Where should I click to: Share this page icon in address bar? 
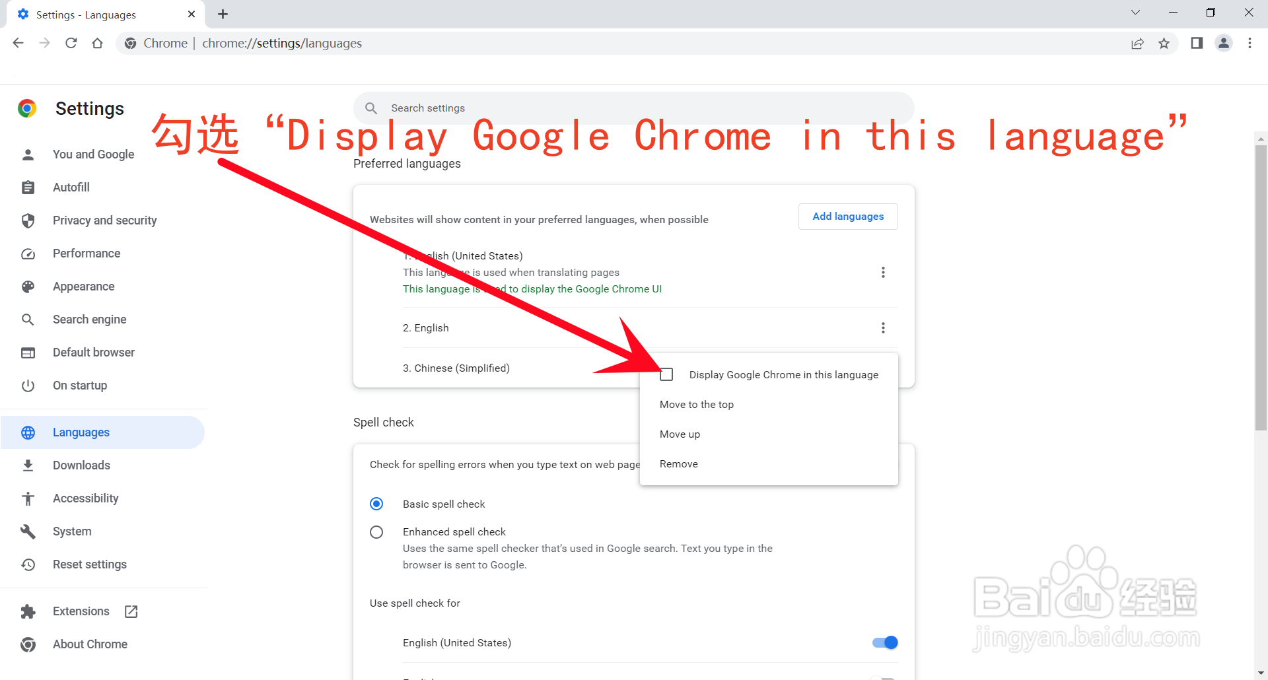1137,43
